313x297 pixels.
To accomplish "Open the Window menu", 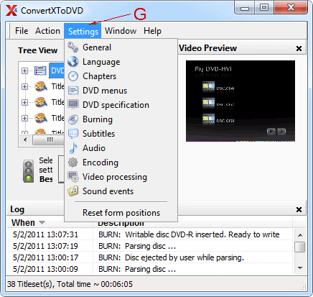I will coord(121,31).
